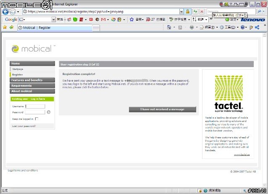Click the RSS feeds icon
268x194 pixels.
point(180,27)
